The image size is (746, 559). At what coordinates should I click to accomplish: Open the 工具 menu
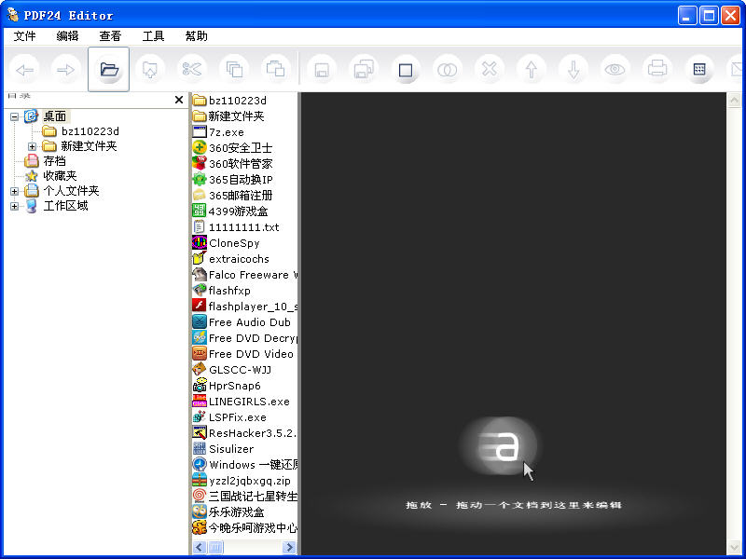pyautogui.click(x=153, y=36)
